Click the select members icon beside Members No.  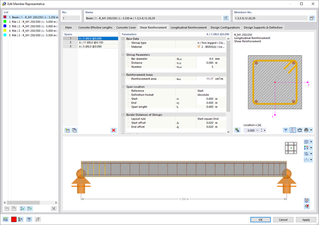pos(312,18)
